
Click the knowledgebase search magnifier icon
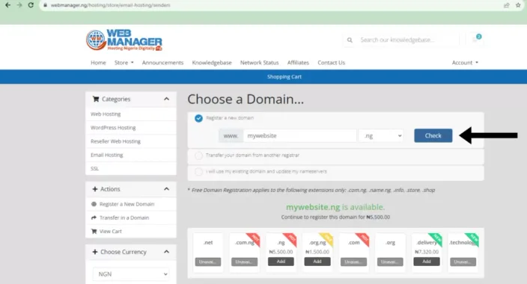(350, 40)
